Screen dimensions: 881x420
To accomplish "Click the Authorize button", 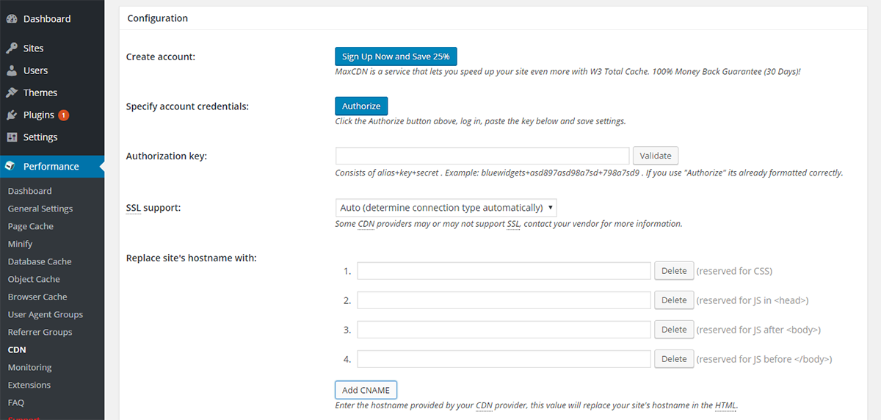I will [x=361, y=106].
